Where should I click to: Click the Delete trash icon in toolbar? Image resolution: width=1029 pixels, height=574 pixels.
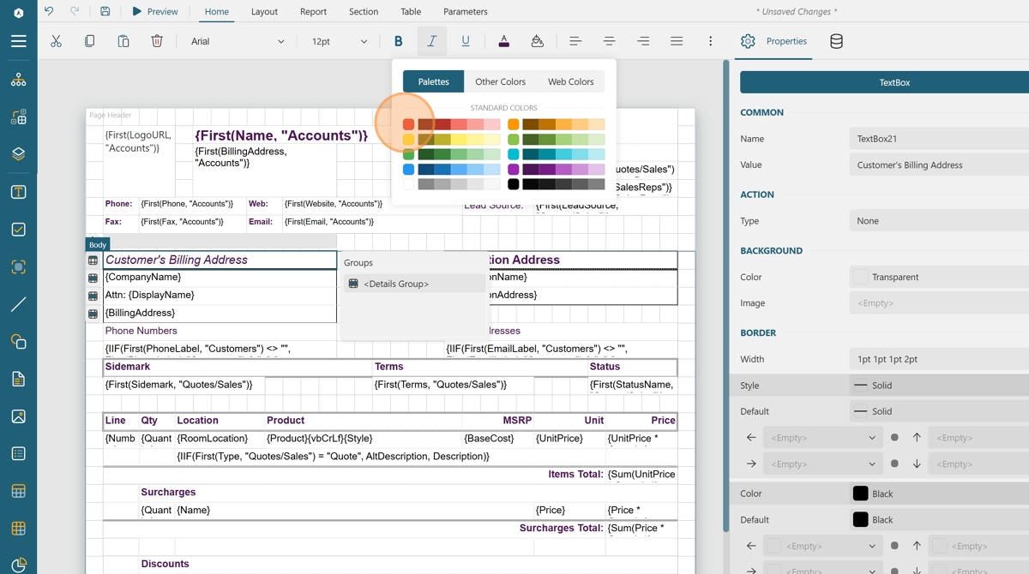point(157,41)
